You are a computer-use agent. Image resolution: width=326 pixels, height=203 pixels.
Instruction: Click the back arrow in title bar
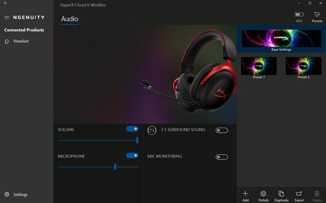(6, 3)
